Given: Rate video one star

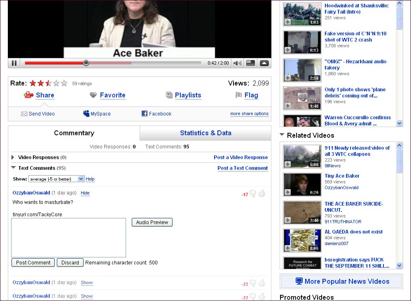Looking at the screenshot, I should [x=33, y=83].
